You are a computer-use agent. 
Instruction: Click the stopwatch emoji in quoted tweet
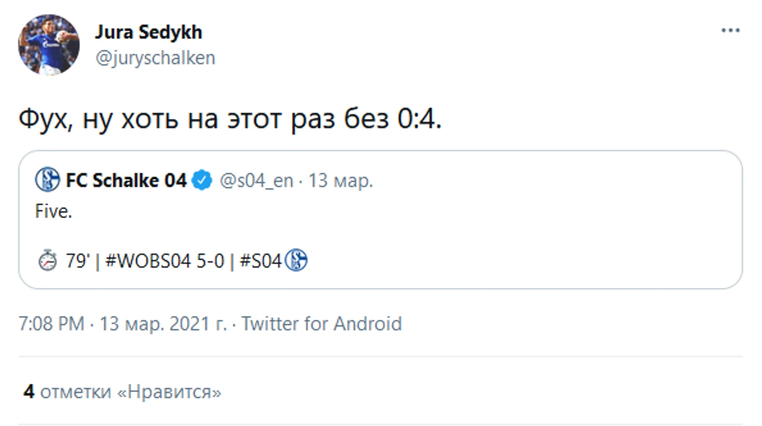click(47, 260)
